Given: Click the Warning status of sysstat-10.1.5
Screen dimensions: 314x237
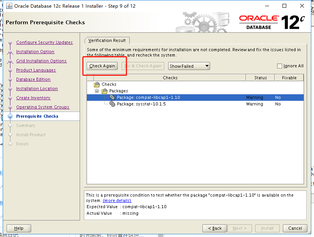Looking at the screenshot, I should pyautogui.click(x=254, y=104).
